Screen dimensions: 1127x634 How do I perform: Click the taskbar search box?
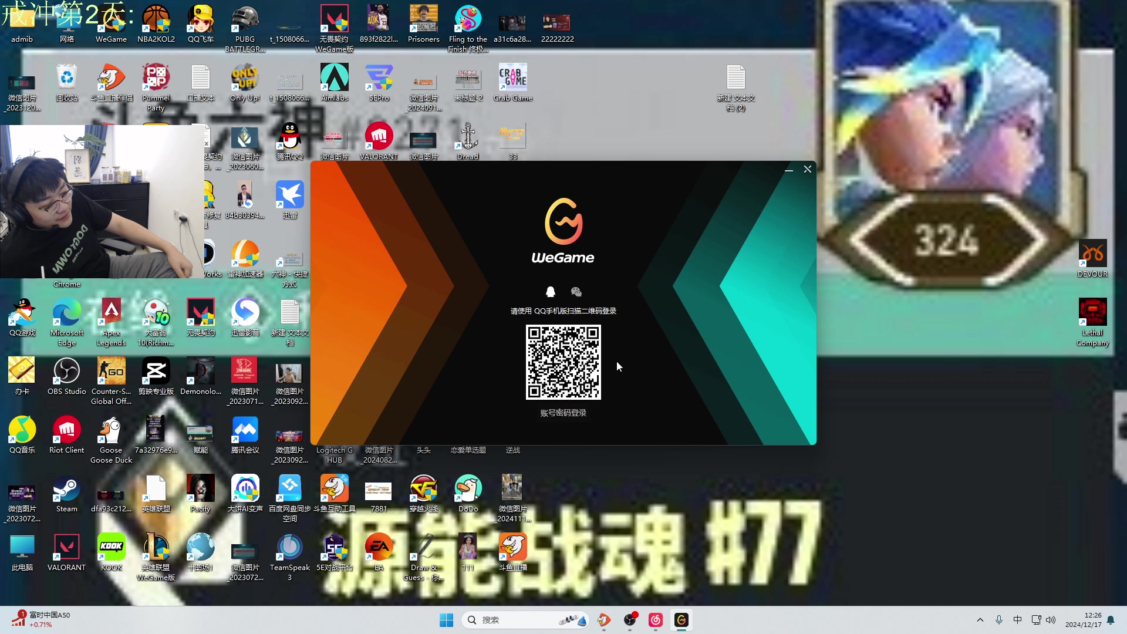[x=525, y=620]
